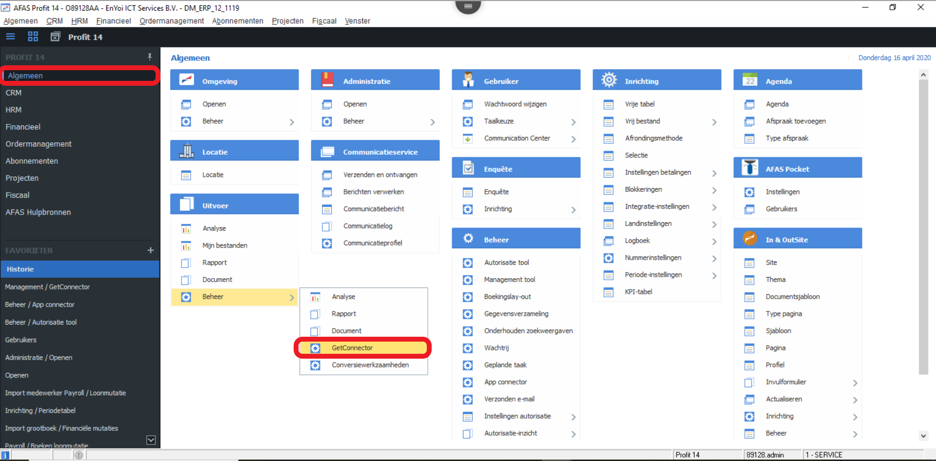Screen dimensions: 936x461
Task: Click the four-square tiles view icon
Action: tap(33, 37)
